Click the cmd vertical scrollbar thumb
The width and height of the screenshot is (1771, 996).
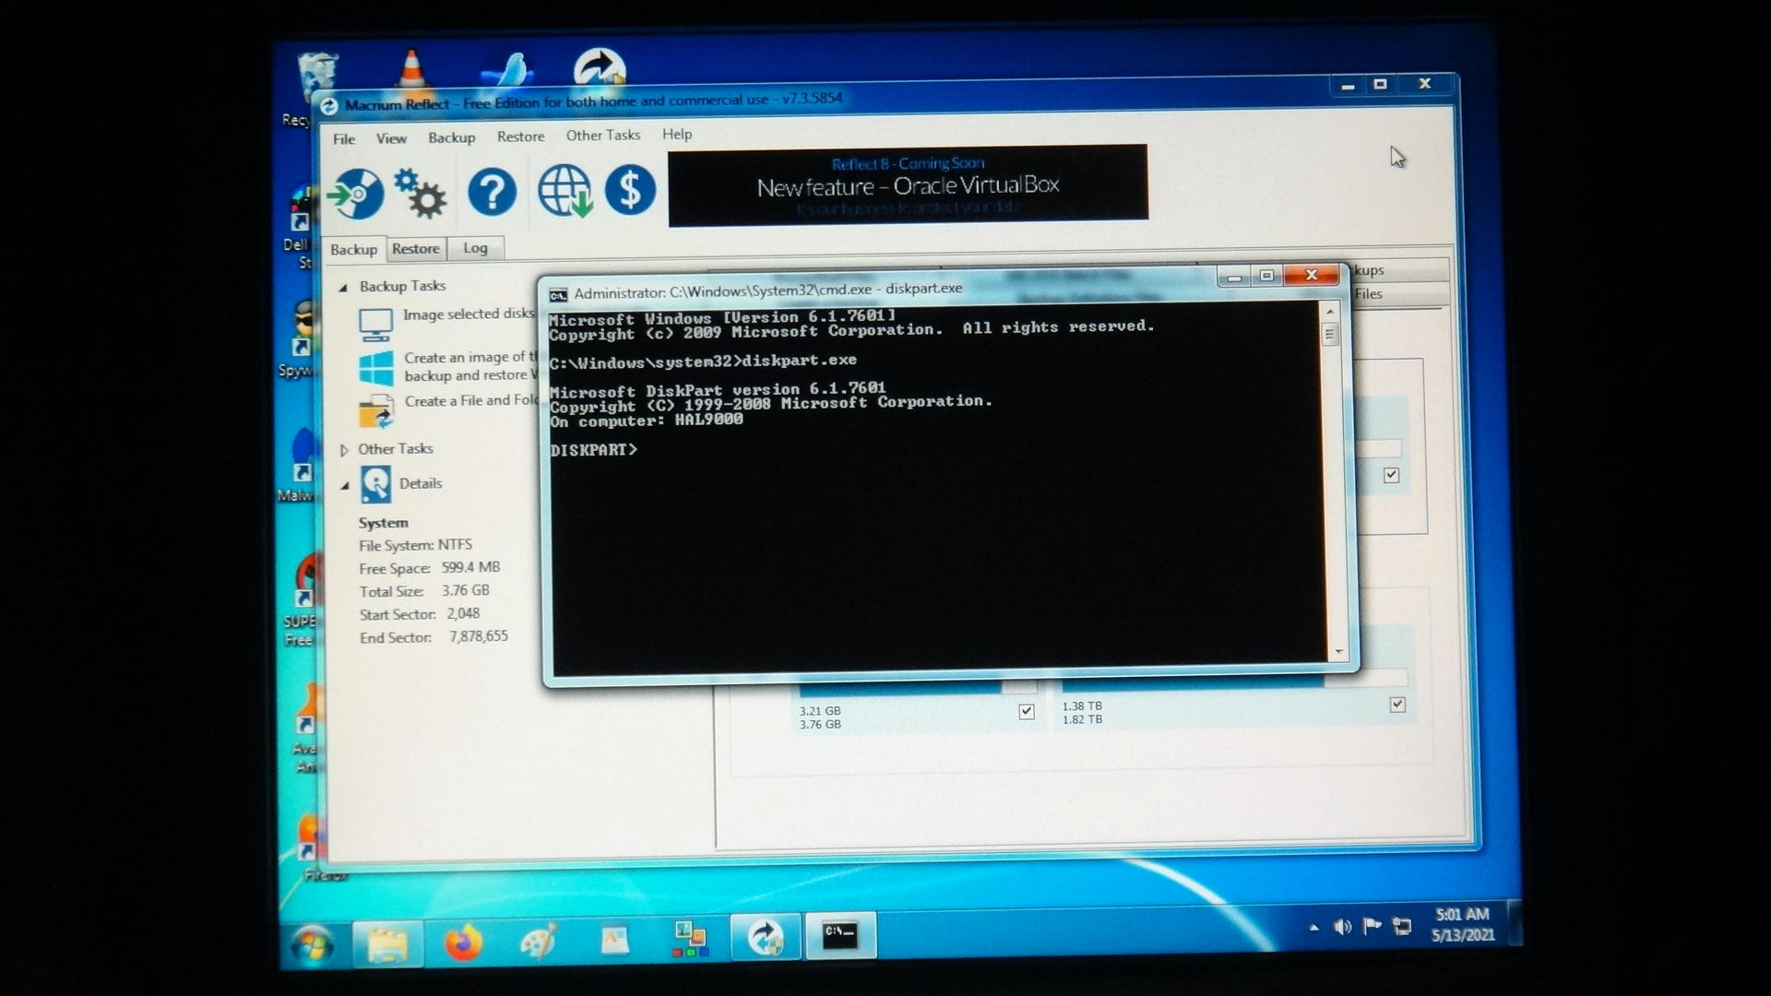point(1330,334)
